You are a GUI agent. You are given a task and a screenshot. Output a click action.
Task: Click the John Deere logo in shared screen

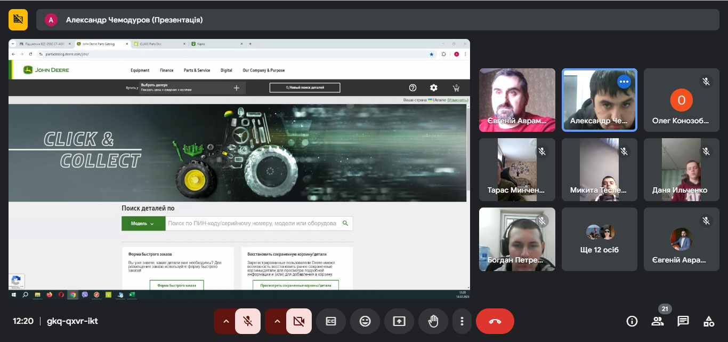click(46, 70)
